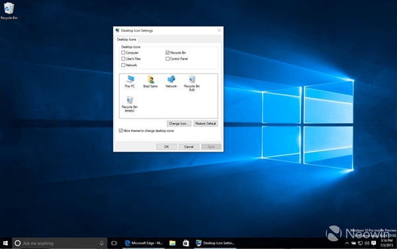
Task: Toggle Allow themes to change desktop icons
Action: click(121, 130)
